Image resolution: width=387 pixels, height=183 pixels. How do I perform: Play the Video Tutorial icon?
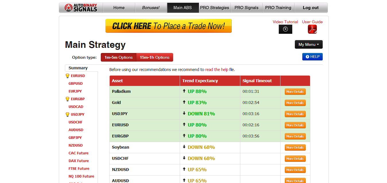click(285, 29)
